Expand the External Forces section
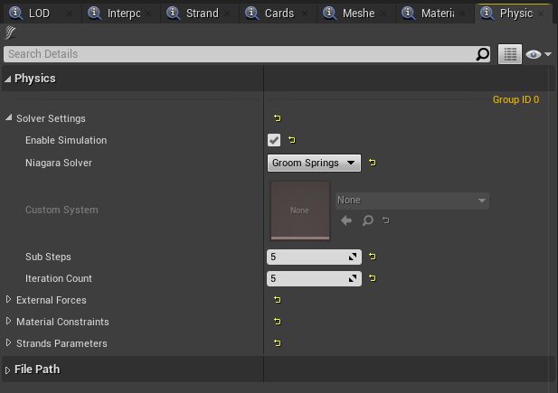 pos(9,300)
